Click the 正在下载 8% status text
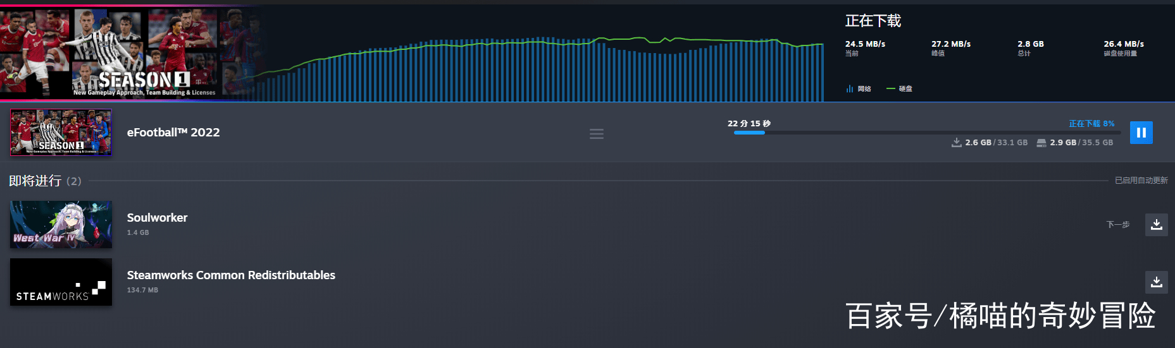The image size is (1175, 348). tap(1091, 124)
